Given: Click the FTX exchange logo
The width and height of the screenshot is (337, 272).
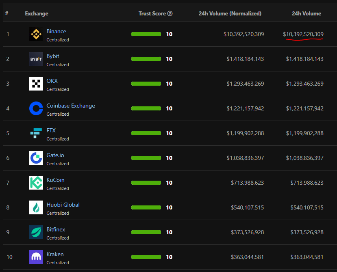Looking at the screenshot, I should tap(36, 133).
